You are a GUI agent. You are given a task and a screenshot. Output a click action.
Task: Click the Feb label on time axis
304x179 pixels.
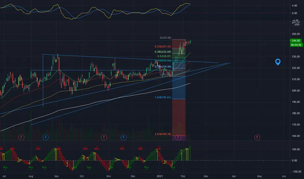point(183,176)
